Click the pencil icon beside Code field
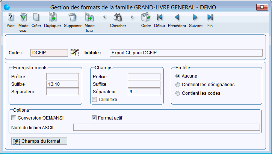Screen dimensions: 272x154 tap(74, 53)
